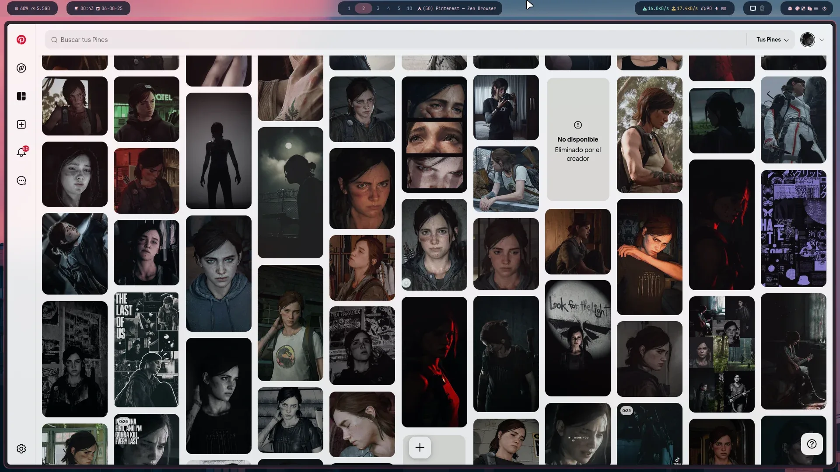Open the woman holding camera pin
The width and height of the screenshot is (840, 472).
[x=506, y=108]
